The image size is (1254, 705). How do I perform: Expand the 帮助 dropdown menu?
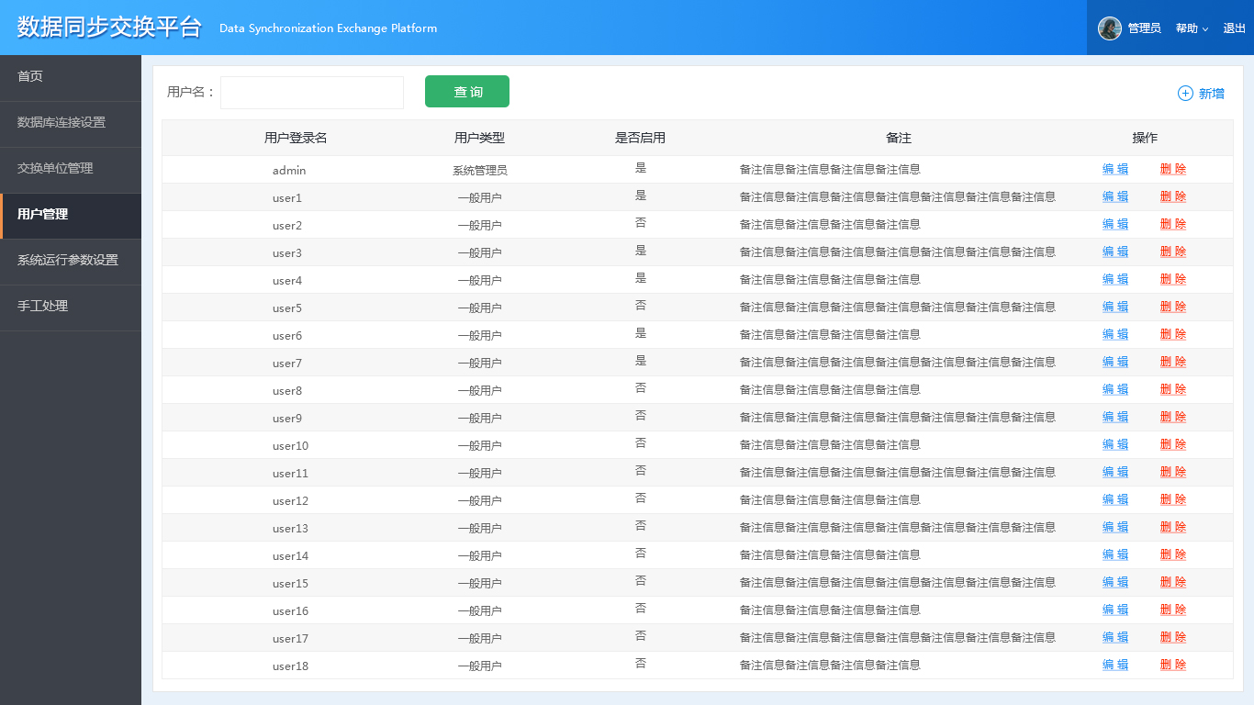coord(1192,28)
